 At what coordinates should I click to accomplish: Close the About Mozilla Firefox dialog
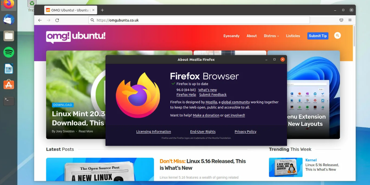(x=282, y=60)
